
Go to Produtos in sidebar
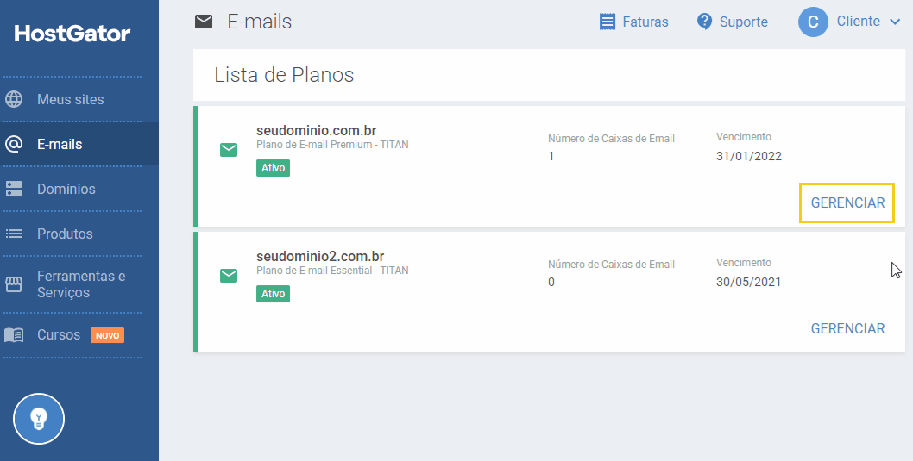[65, 234]
